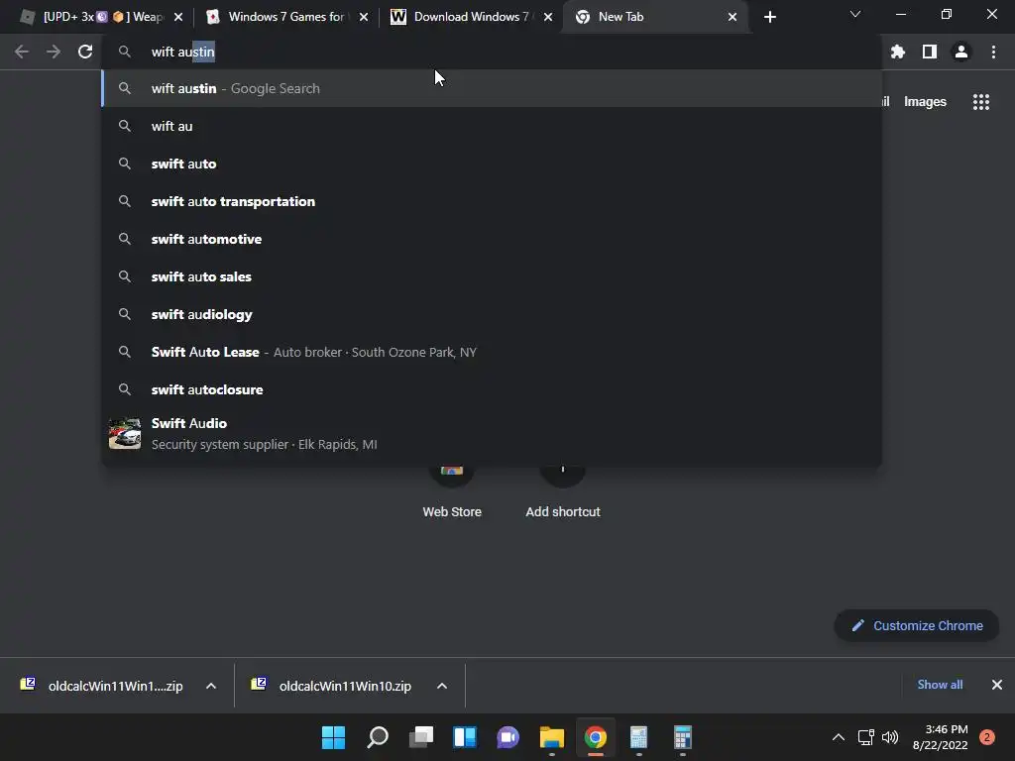Open Customize Chrome
This screenshot has height=761, width=1015.
917,626
